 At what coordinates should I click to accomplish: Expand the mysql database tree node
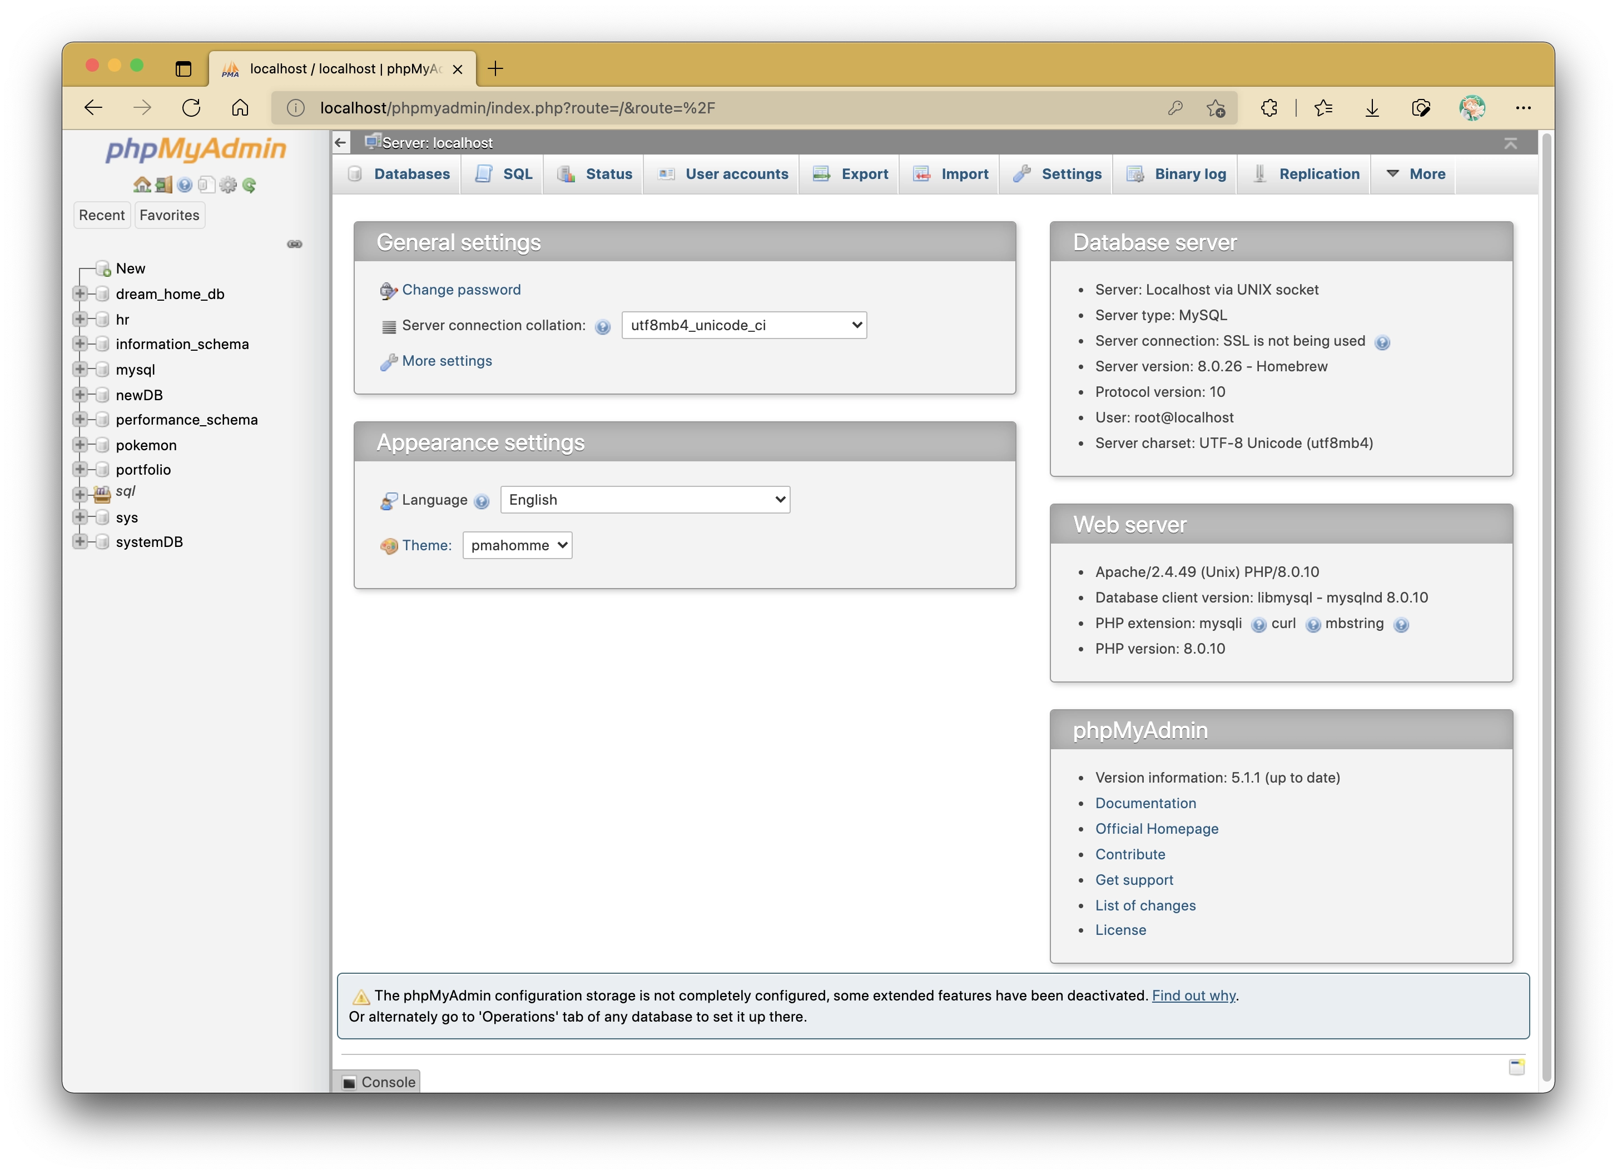pos(80,370)
